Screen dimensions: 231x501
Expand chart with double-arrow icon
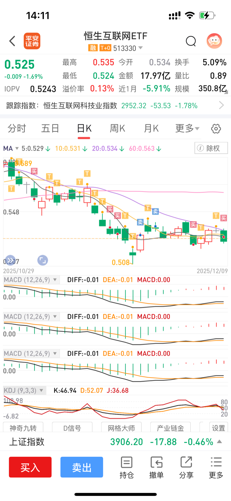point(10,260)
